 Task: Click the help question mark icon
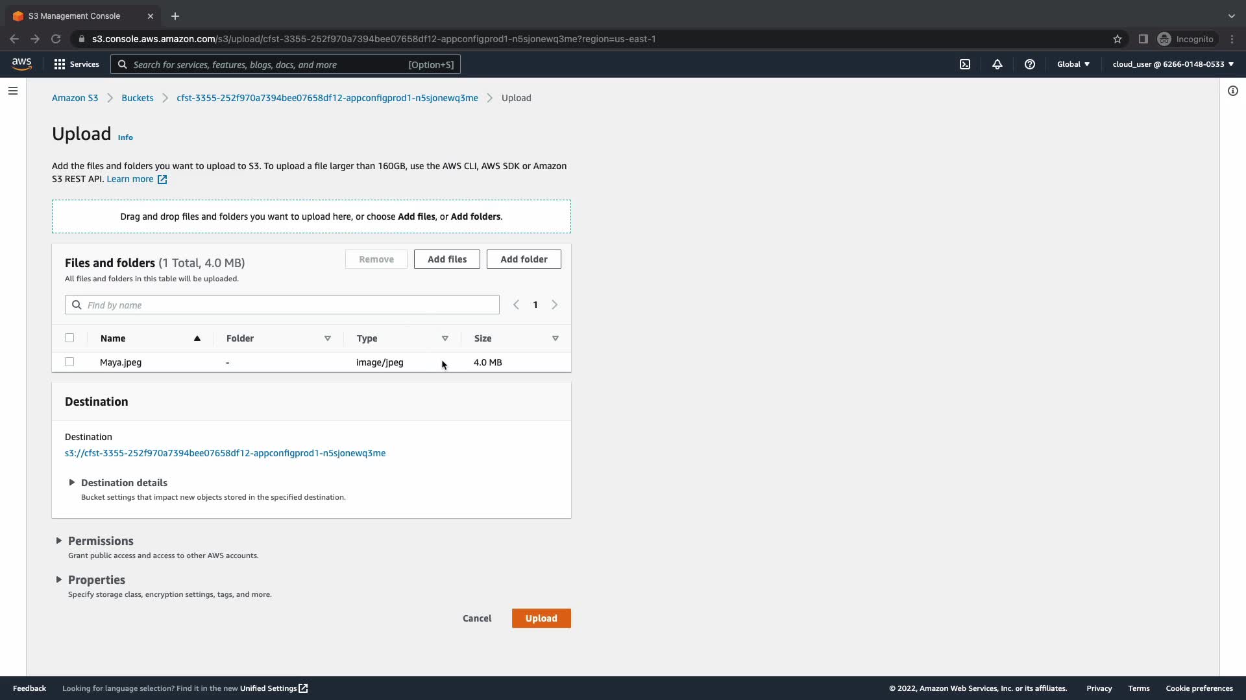pos(1030,64)
